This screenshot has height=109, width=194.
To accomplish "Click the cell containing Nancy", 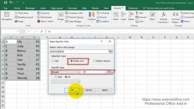I will [22, 51].
